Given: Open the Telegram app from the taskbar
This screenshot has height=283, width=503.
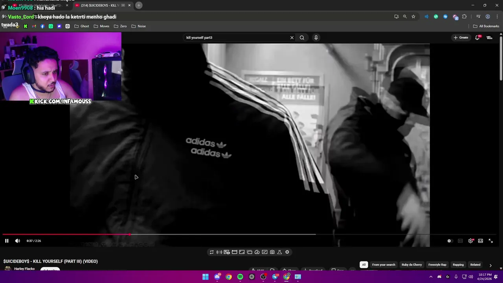Looking at the screenshot, I should (x=275, y=277).
